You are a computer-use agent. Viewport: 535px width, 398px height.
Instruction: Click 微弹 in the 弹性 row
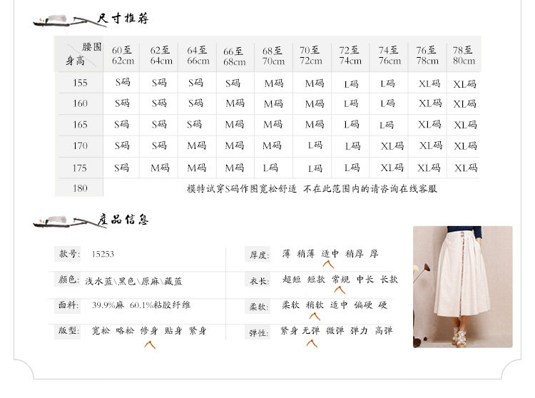[x=335, y=330]
